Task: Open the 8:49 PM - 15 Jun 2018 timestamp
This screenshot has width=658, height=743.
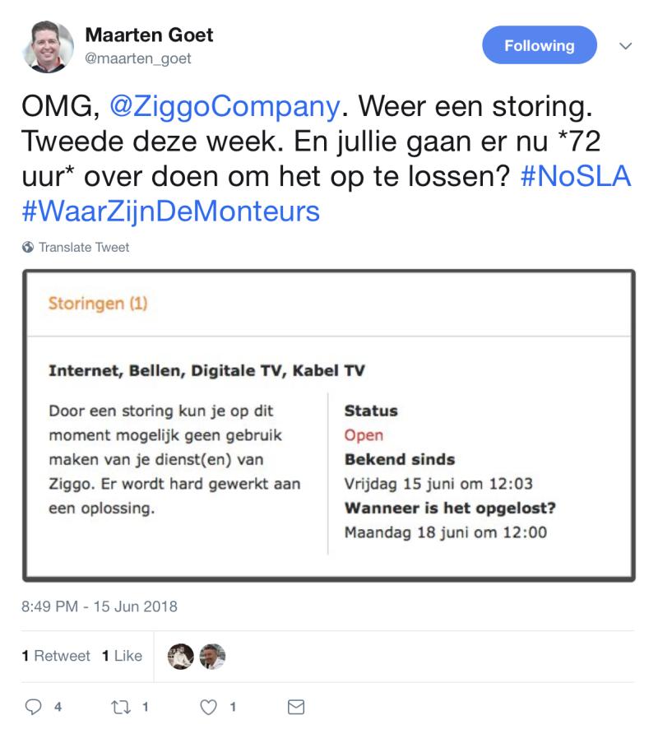Action: (99, 607)
